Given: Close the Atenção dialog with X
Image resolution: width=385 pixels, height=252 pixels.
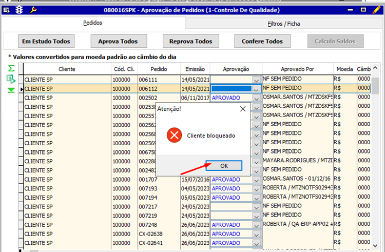Looking at the screenshot, I should 243,109.
